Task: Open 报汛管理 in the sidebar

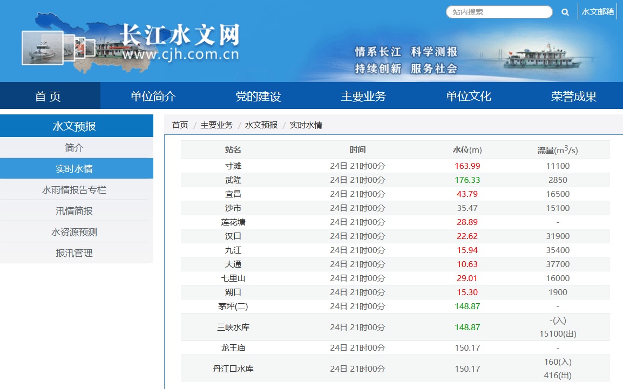Action: point(75,253)
